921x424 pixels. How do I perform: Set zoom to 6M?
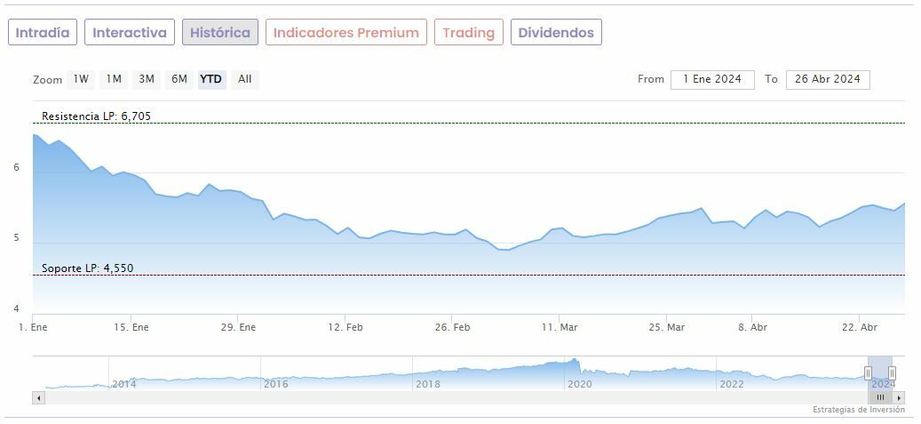pyautogui.click(x=179, y=79)
